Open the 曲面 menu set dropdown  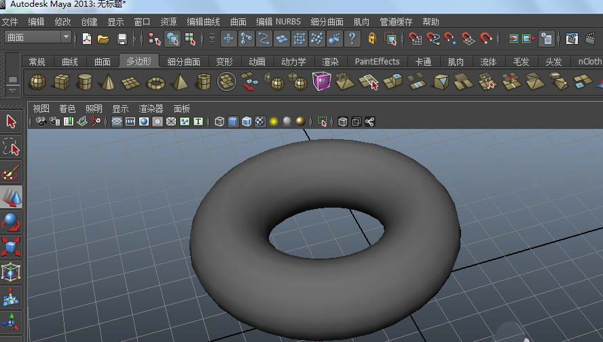38,37
